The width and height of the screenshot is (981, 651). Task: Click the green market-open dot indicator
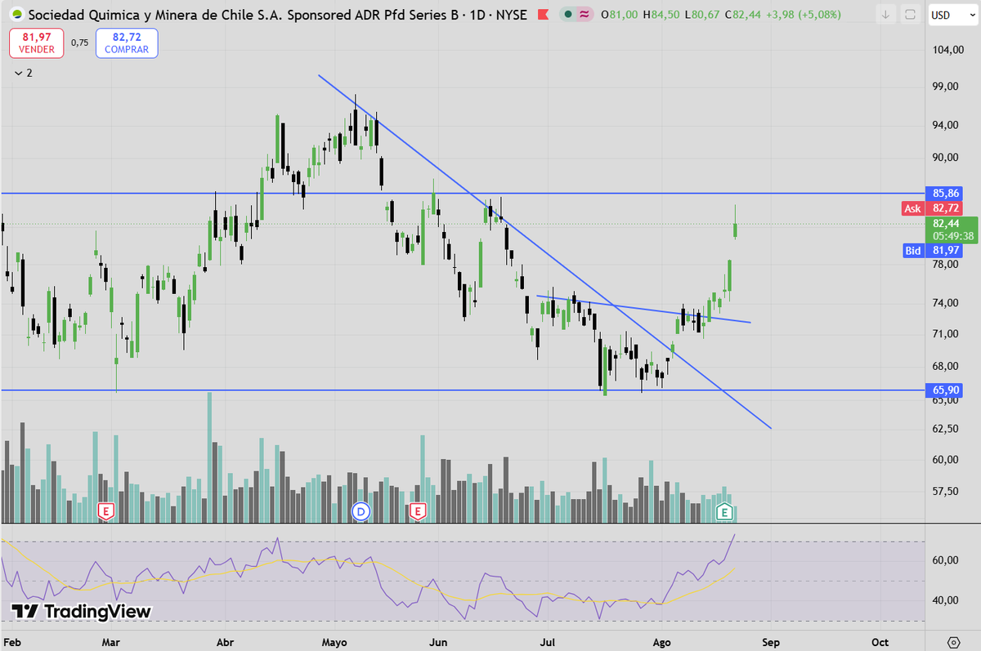(x=567, y=15)
